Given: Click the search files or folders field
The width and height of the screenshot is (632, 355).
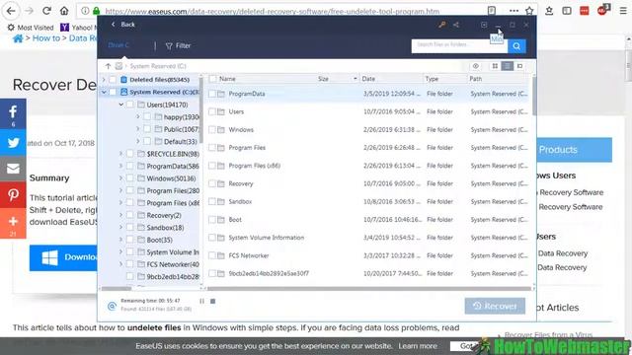Looking at the screenshot, I should (x=459, y=45).
